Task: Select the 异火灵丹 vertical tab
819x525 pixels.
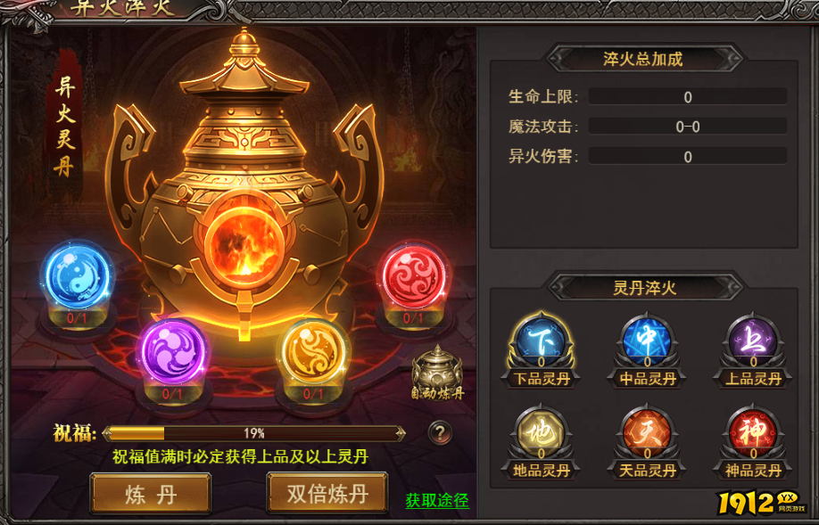Action: point(65,127)
